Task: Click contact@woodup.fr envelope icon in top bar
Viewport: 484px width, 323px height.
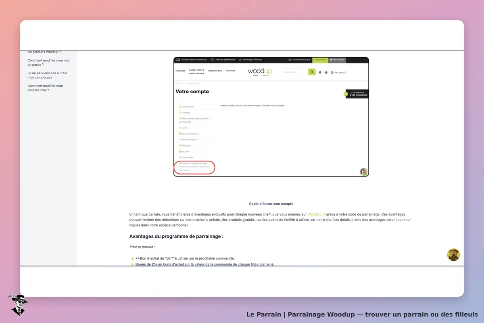Action: [x=290, y=60]
